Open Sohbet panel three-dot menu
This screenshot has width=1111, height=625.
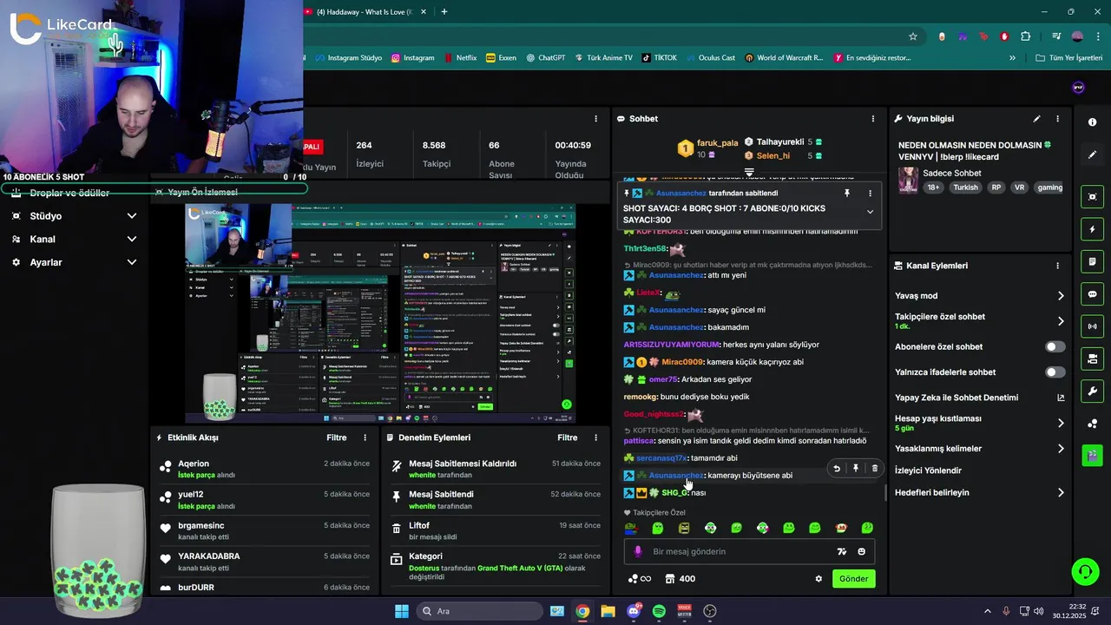coord(873,119)
